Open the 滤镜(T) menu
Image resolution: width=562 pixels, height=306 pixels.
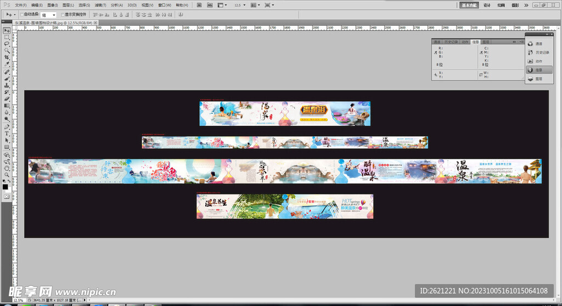tap(100, 5)
